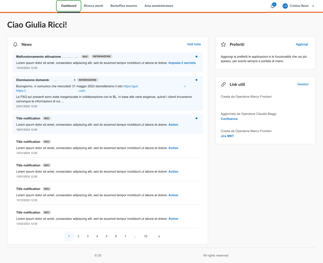This screenshot has width=323, height=263.
Task: Open the Jira MKT link
Action: point(227,136)
